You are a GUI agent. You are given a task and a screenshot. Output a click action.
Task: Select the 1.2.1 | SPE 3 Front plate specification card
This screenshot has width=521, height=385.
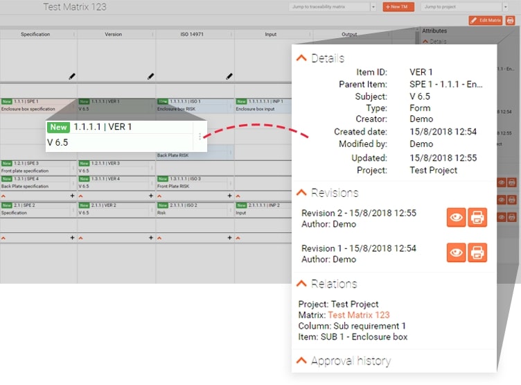pyautogui.click(x=38, y=167)
